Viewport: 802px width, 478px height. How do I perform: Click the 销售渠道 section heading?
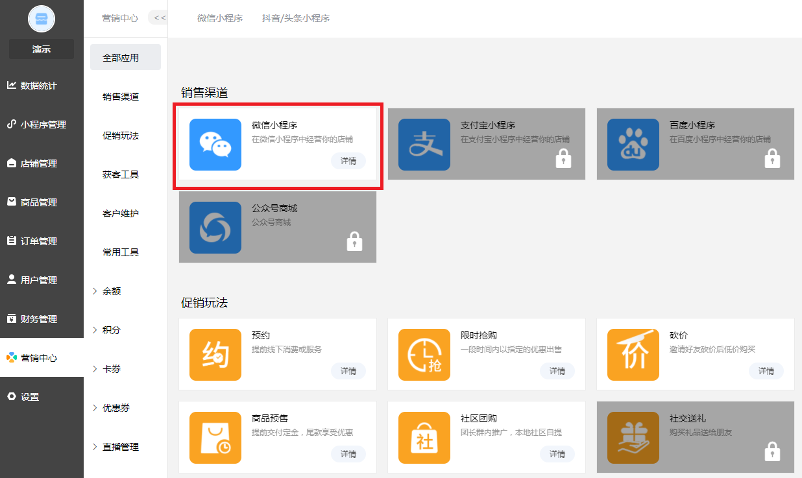pyautogui.click(x=204, y=93)
